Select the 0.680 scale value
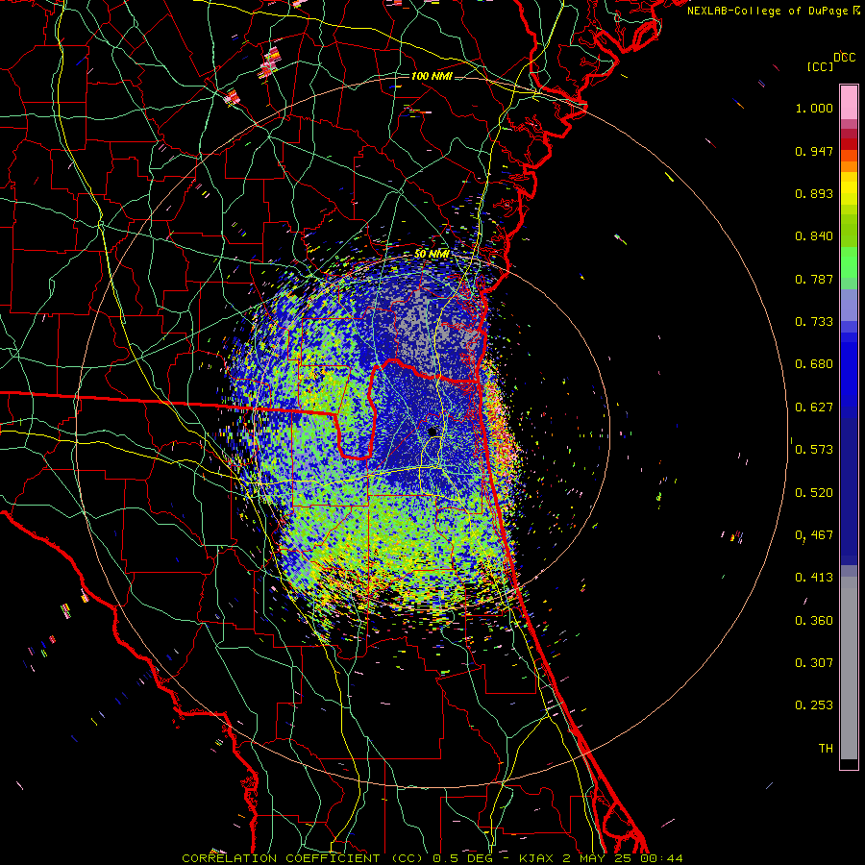 (x=814, y=364)
